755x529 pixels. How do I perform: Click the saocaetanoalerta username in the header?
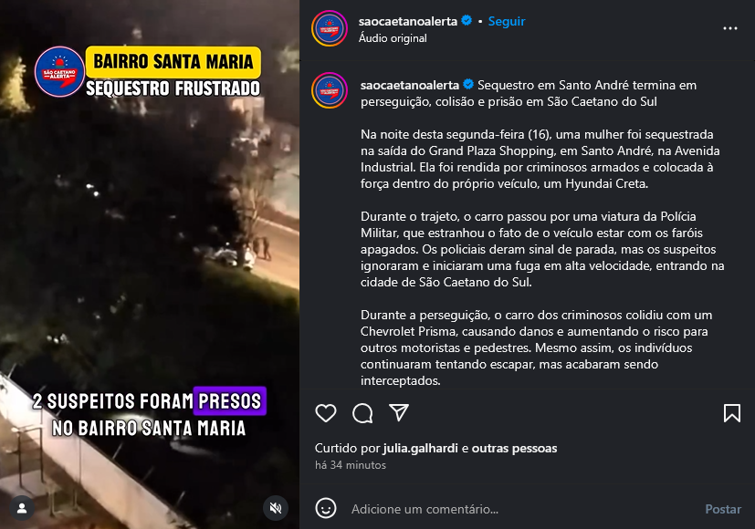pyautogui.click(x=408, y=21)
